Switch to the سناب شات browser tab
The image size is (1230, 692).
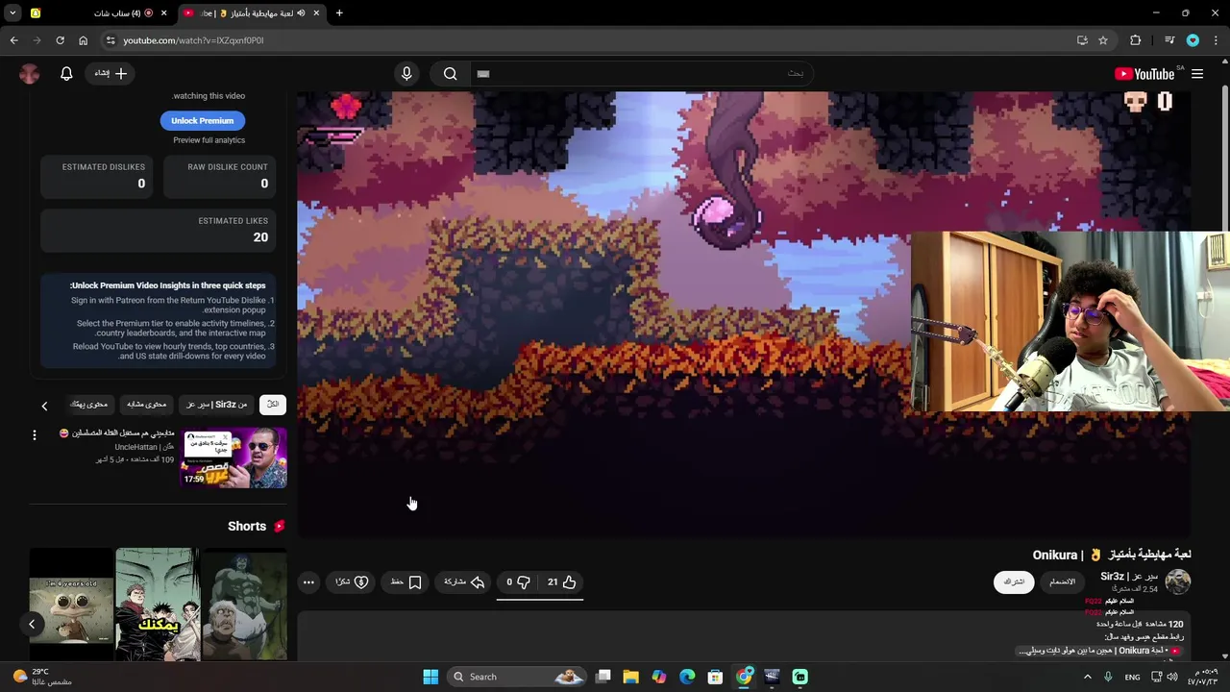(x=100, y=13)
